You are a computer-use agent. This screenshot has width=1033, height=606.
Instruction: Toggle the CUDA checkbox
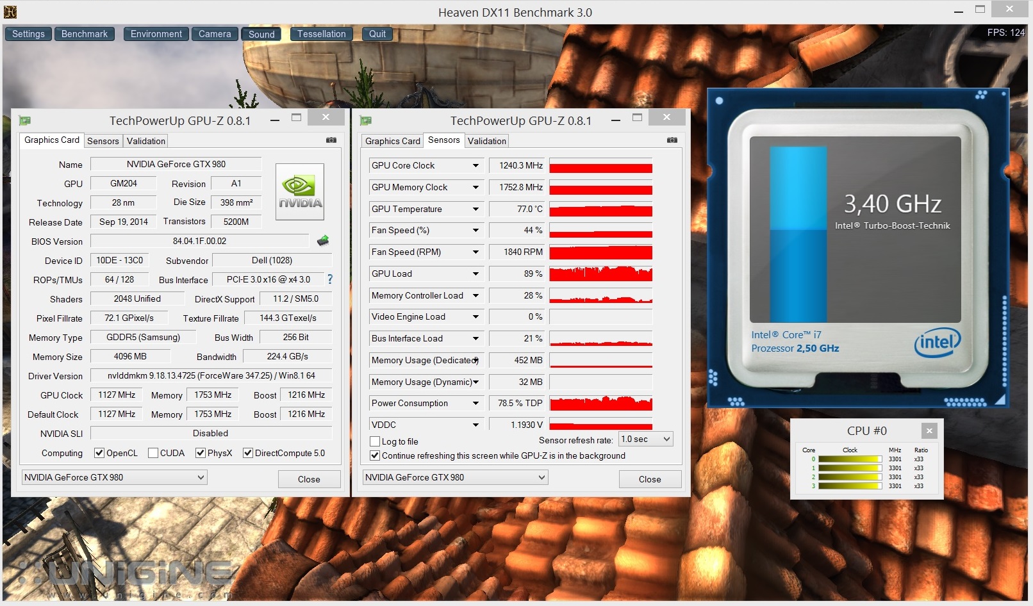point(153,453)
